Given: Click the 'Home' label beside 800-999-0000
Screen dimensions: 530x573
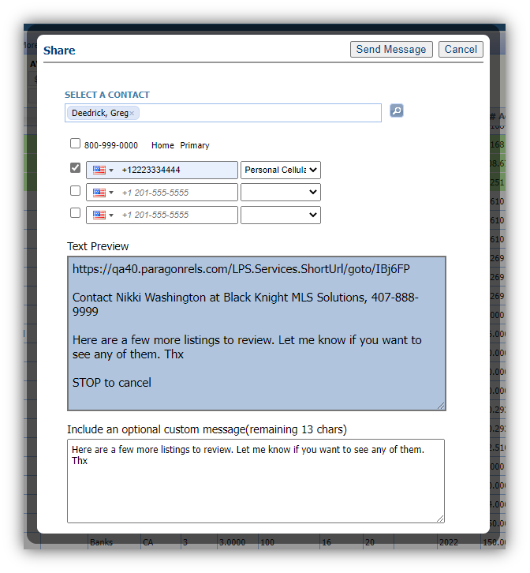Looking at the screenshot, I should click(x=162, y=145).
